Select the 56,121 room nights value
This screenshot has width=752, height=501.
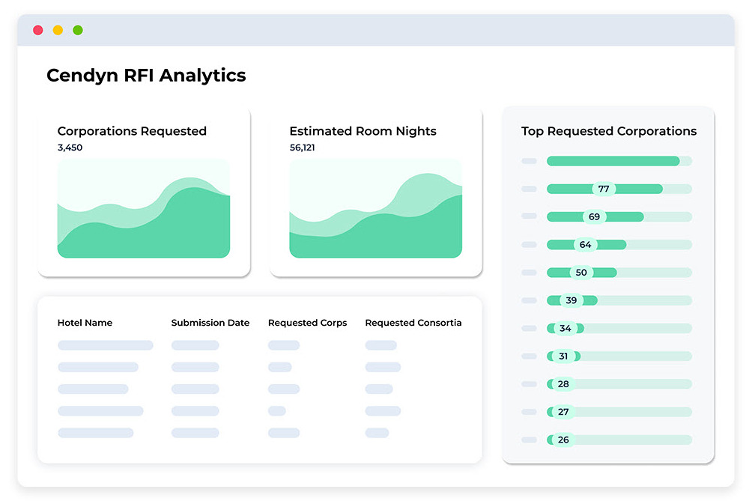302,148
